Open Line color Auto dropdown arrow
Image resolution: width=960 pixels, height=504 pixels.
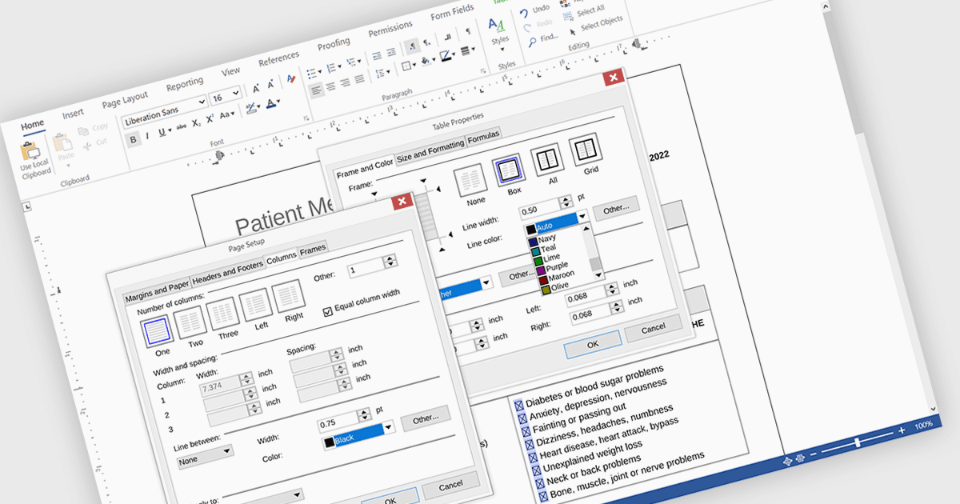582,216
